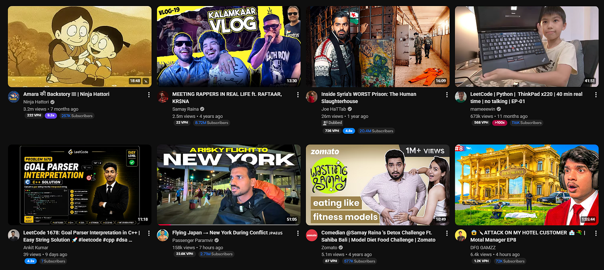This screenshot has width=604, height=270.
Task: Click the >100x multiplier badge
Action: point(500,122)
